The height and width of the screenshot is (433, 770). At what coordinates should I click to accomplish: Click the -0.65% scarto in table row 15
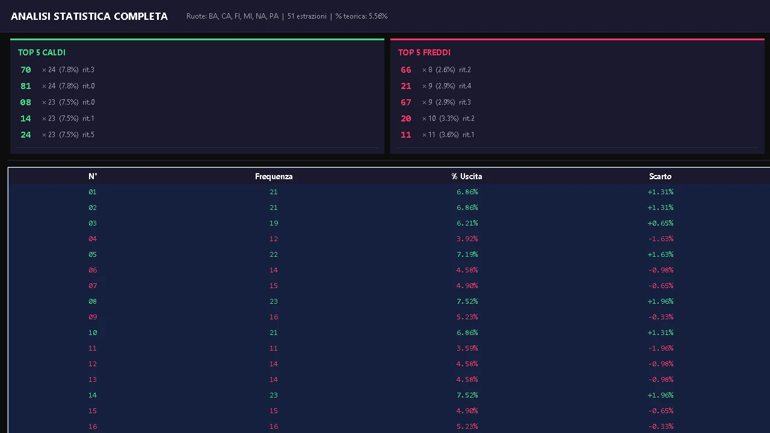pyautogui.click(x=661, y=411)
